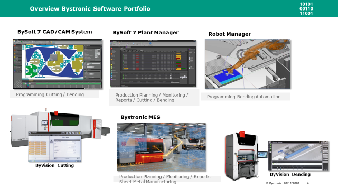The height and width of the screenshot is (190, 338).
Task: Open the ByVision Bending software screenshot
Action: 298,156
